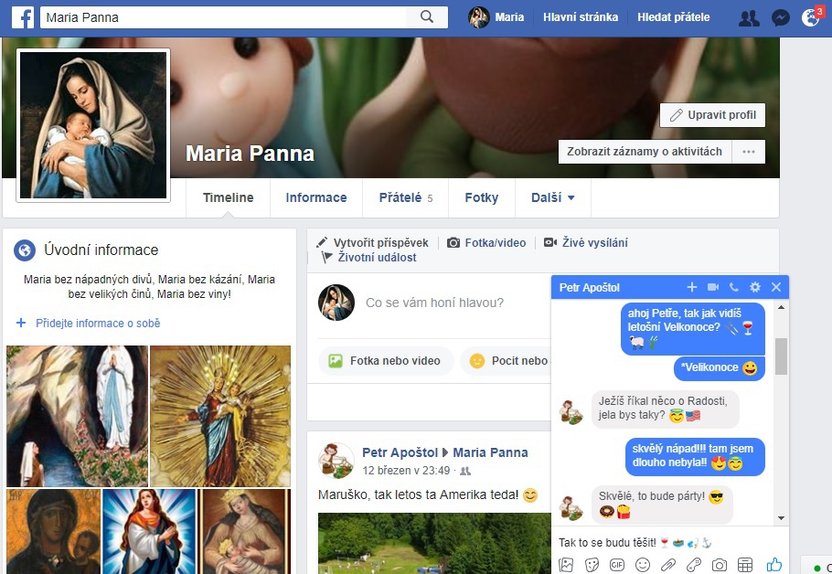Click the Co se vám honí hlavou field
The height and width of the screenshot is (574, 832).
434,303
